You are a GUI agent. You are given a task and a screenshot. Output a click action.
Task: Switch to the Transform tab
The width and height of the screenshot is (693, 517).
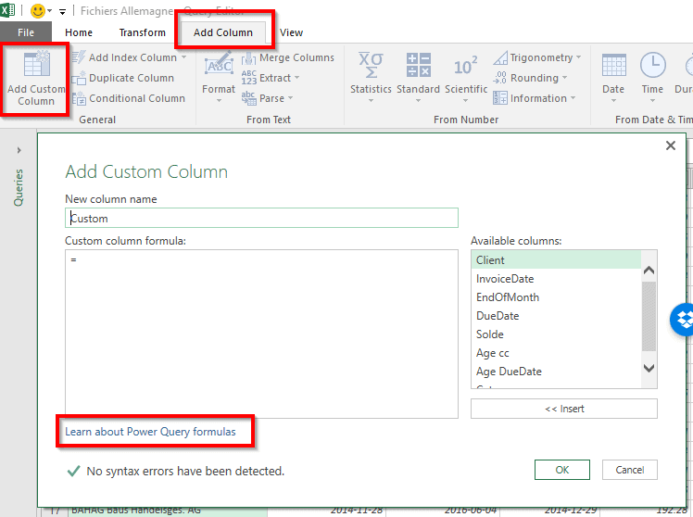click(x=142, y=32)
